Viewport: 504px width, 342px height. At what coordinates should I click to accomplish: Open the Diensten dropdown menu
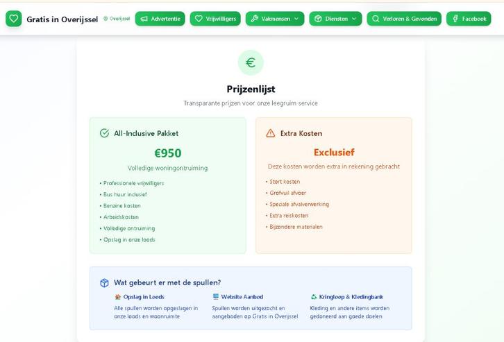[x=335, y=19]
